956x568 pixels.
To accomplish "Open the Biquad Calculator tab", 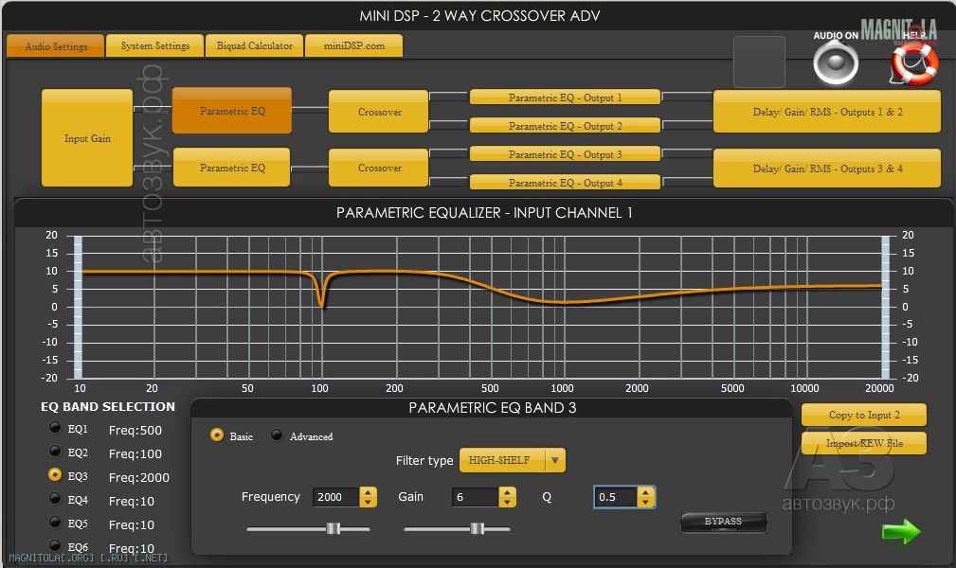I will click(x=254, y=45).
